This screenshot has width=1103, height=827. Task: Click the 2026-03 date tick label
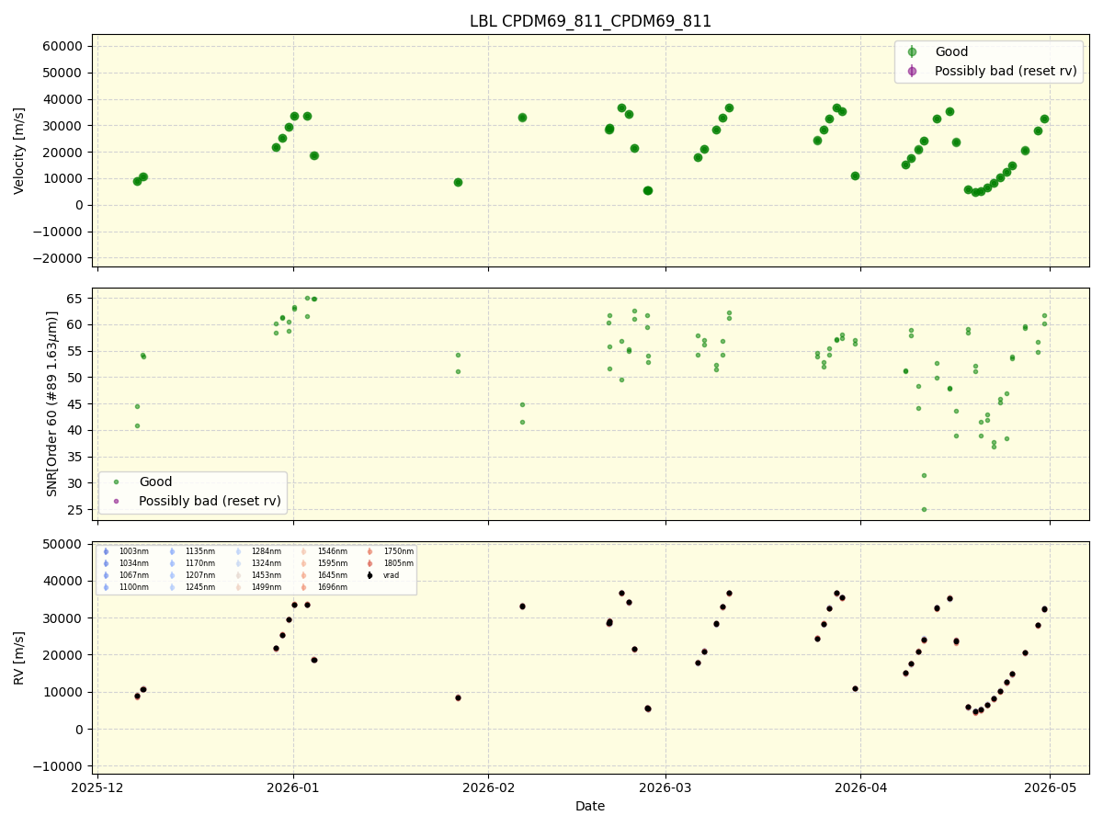[665, 787]
